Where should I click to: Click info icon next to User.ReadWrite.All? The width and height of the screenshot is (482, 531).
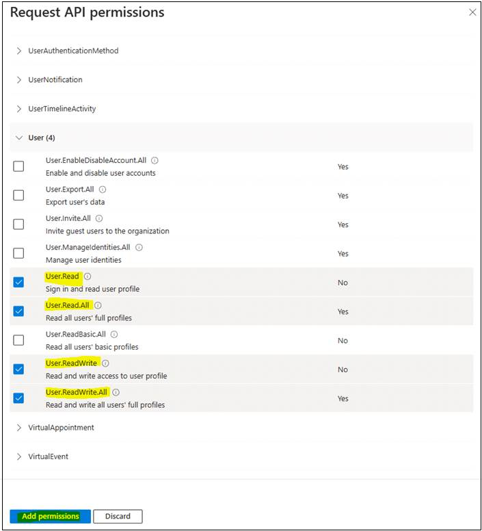pos(116,392)
